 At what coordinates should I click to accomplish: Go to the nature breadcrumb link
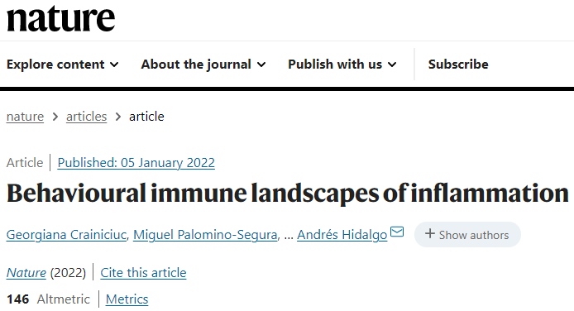click(26, 117)
